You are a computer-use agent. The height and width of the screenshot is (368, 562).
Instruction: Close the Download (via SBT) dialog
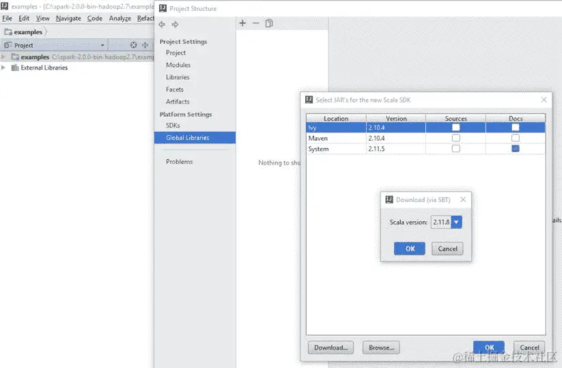[463, 199]
